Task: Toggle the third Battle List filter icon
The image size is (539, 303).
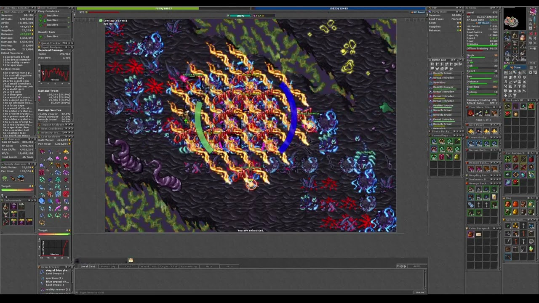Action: coord(442,64)
